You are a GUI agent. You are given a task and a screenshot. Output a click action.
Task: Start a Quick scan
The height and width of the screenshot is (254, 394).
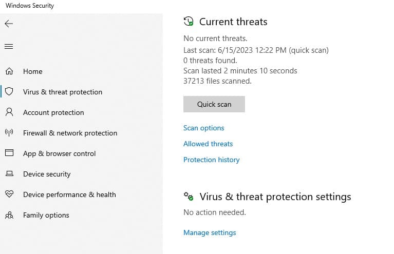pyautogui.click(x=214, y=104)
